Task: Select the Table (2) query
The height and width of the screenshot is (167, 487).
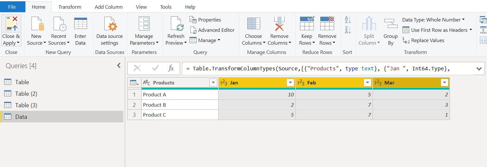Action: coord(62,94)
